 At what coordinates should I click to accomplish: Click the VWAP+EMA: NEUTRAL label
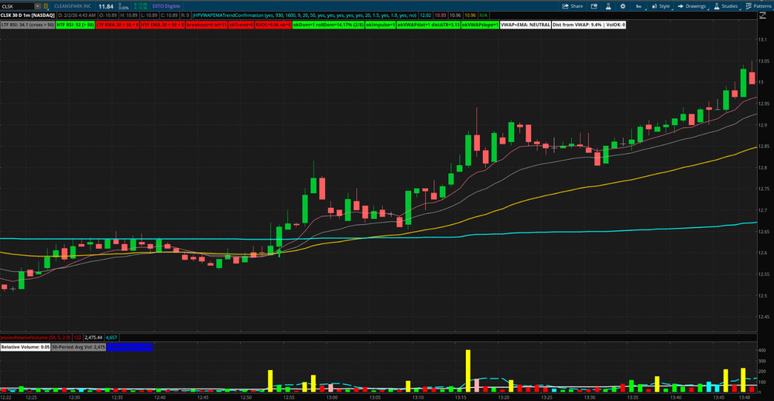tap(526, 25)
